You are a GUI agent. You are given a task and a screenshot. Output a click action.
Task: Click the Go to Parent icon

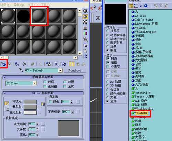78,64
